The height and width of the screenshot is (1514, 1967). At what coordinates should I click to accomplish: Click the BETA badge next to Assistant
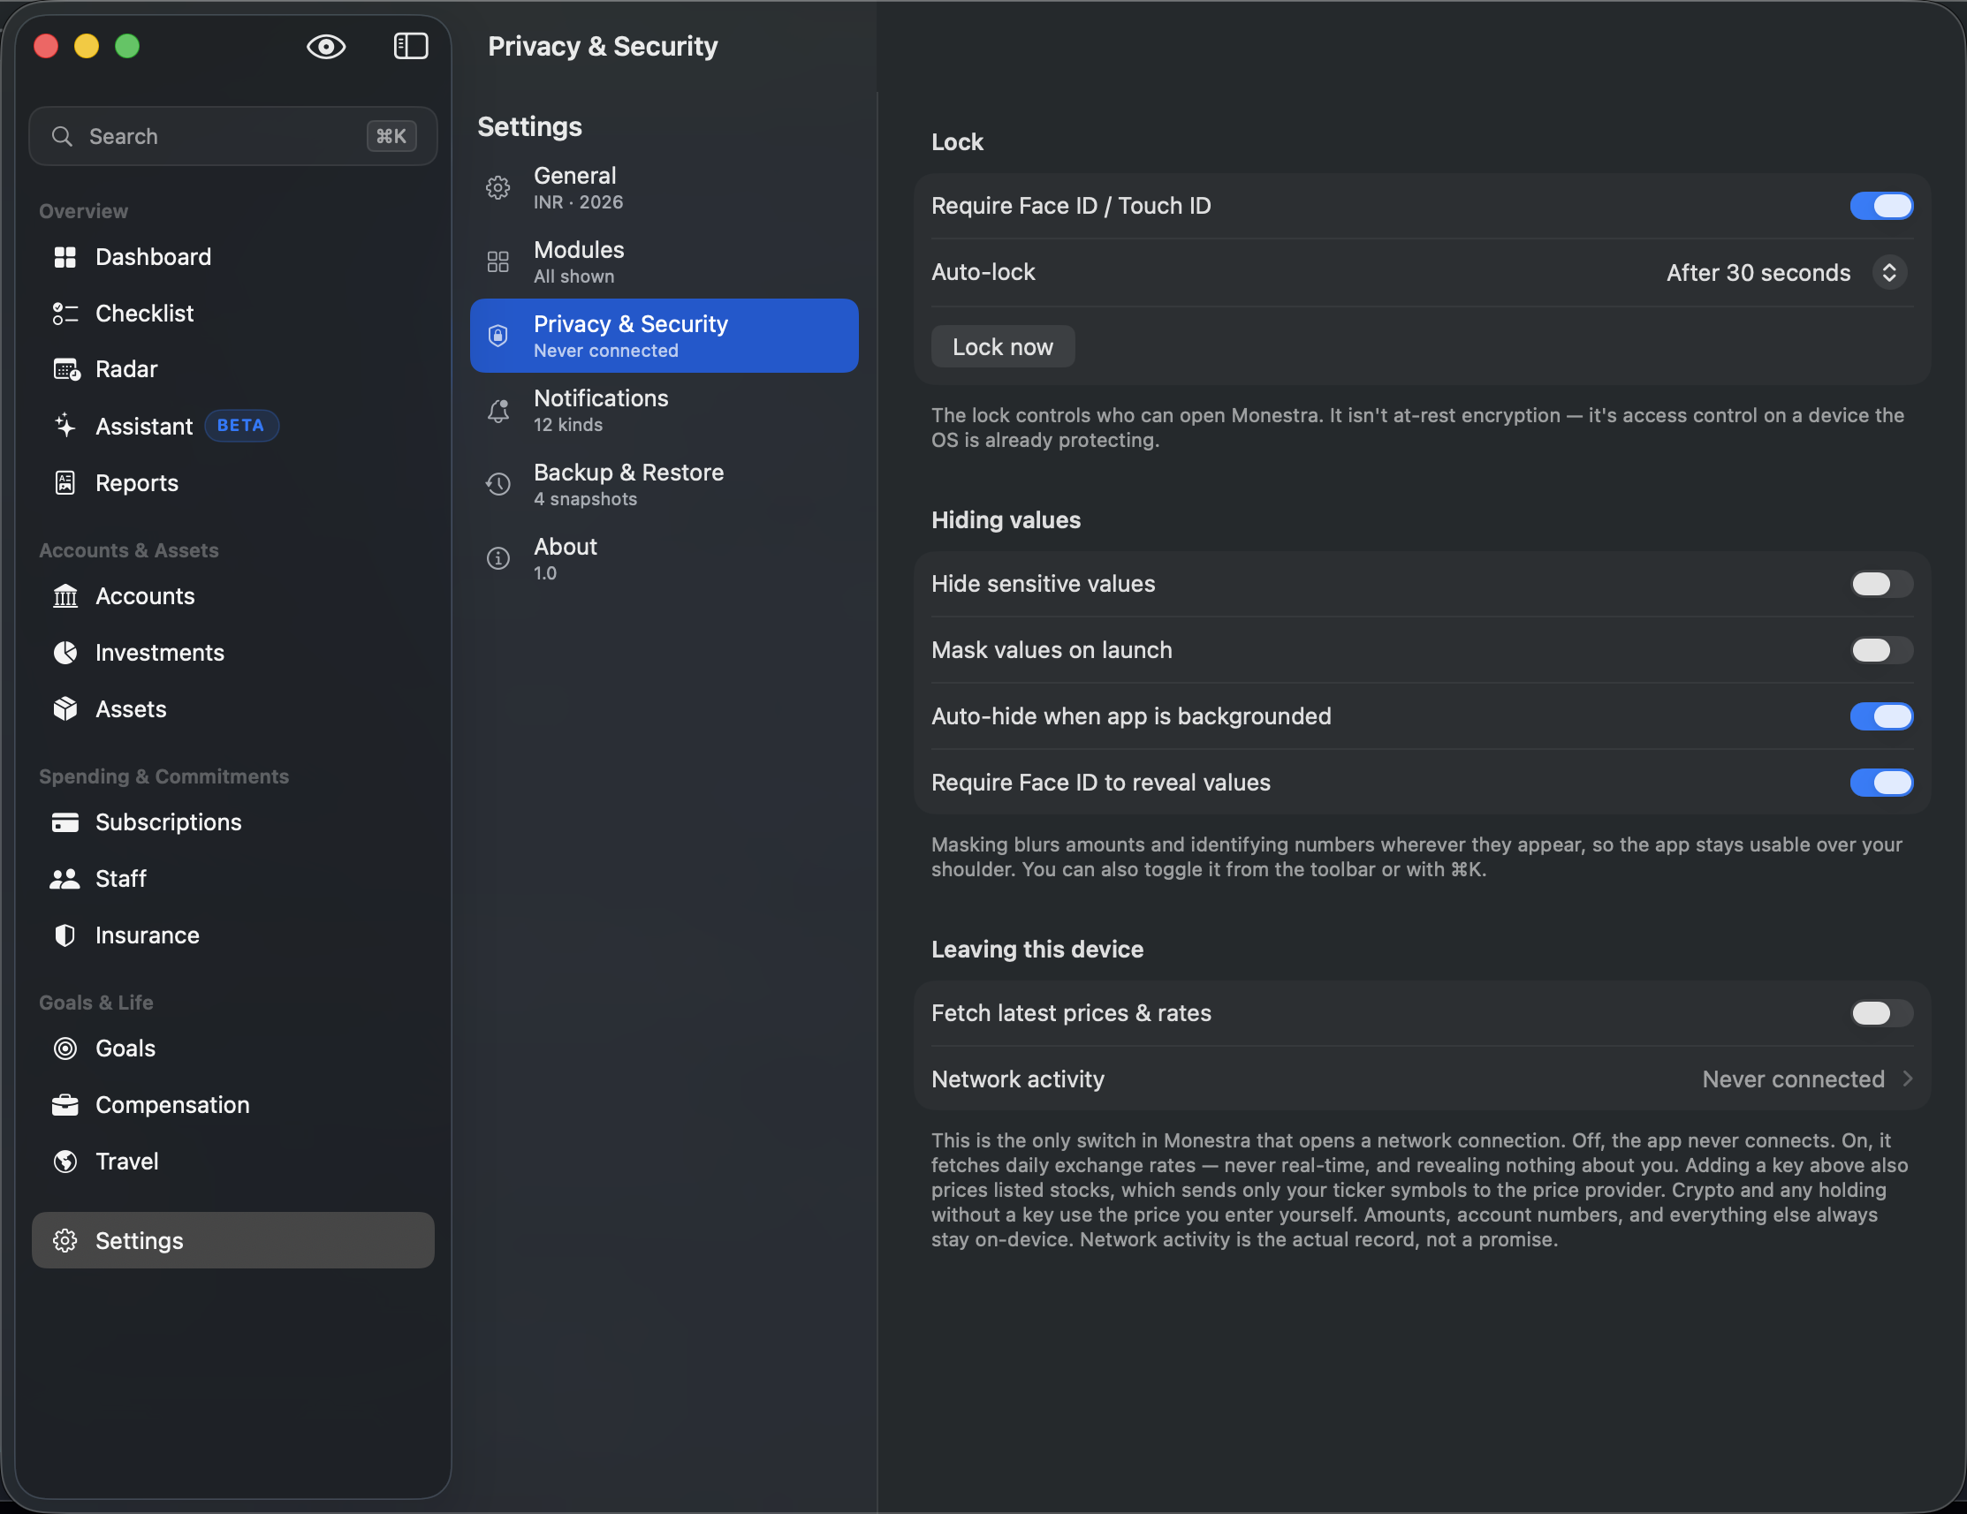(241, 426)
